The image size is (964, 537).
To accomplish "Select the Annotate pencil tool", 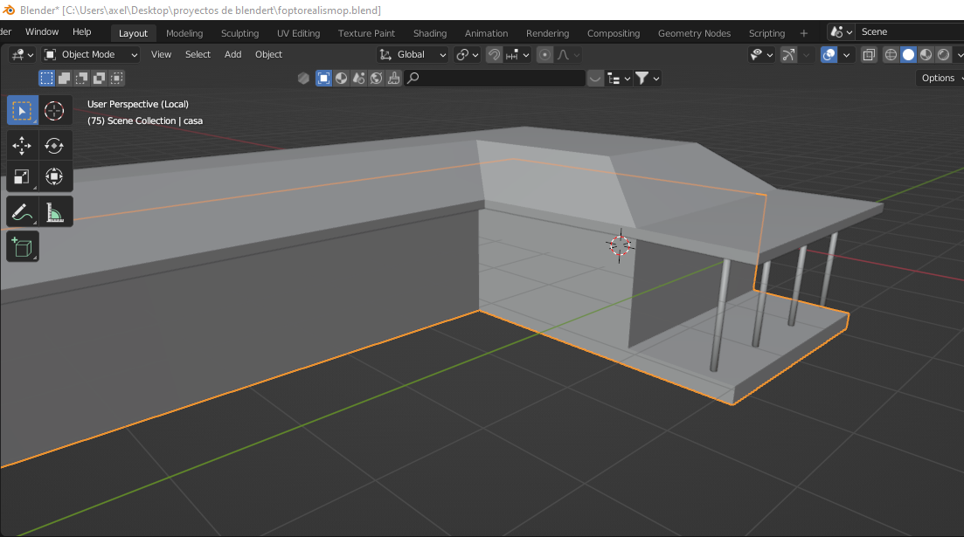I will click(22, 212).
